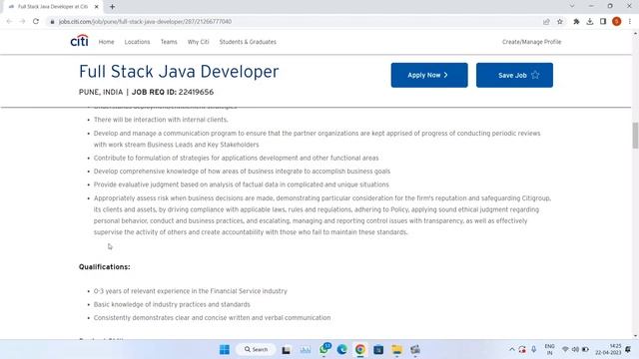Click the Apply Now button
639x359 pixels.
point(429,75)
